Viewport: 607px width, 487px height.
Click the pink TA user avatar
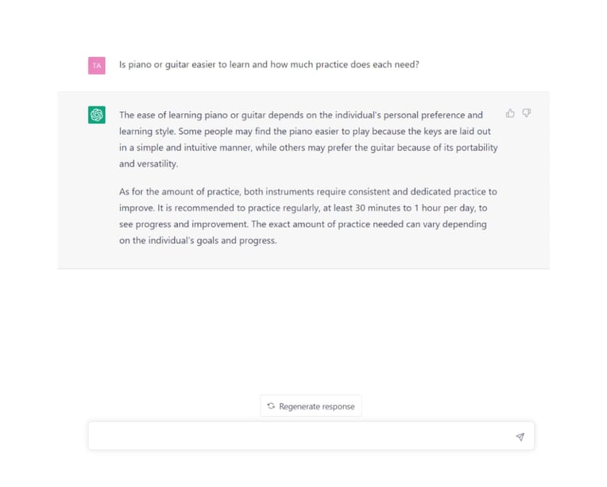point(97,66)
